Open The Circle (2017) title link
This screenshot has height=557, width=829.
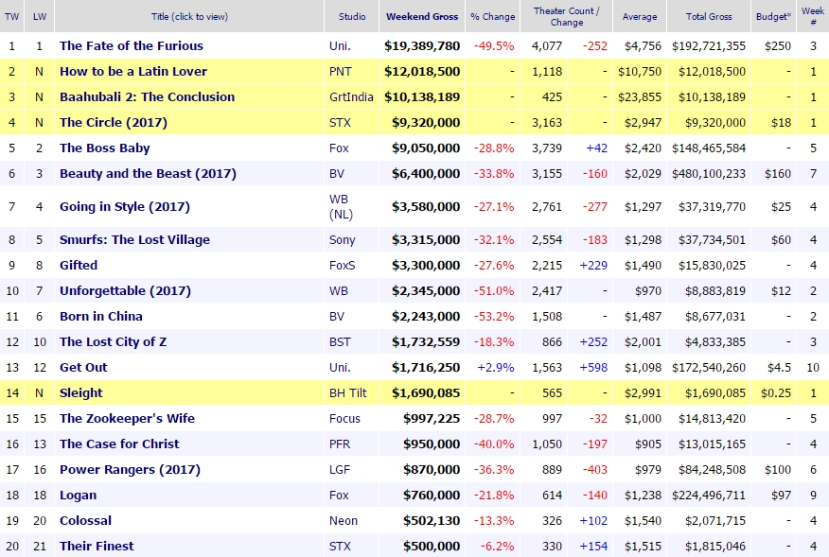click(114, 123)
